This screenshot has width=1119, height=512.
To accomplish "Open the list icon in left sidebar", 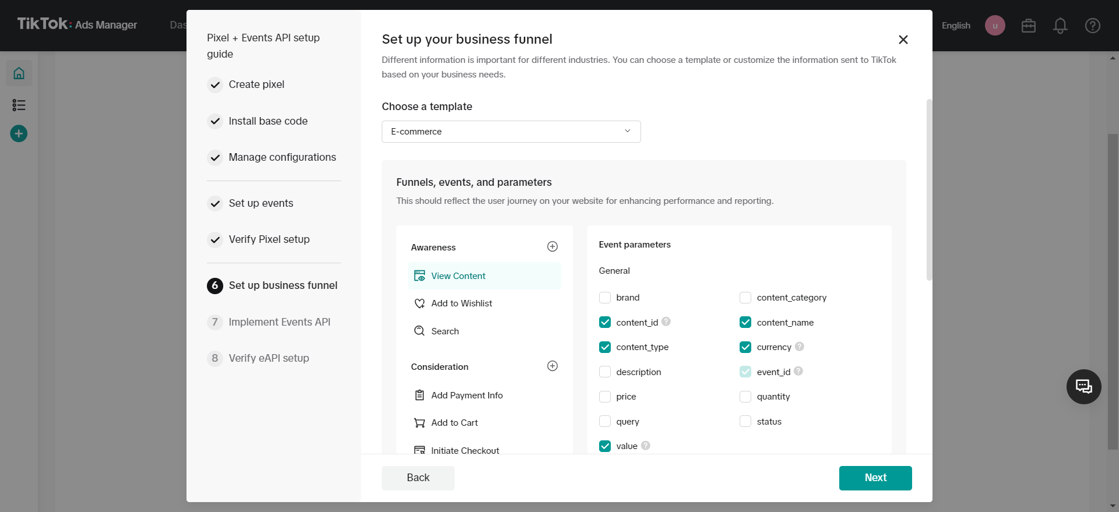I will pyautogui.click(x=19, y=105).
